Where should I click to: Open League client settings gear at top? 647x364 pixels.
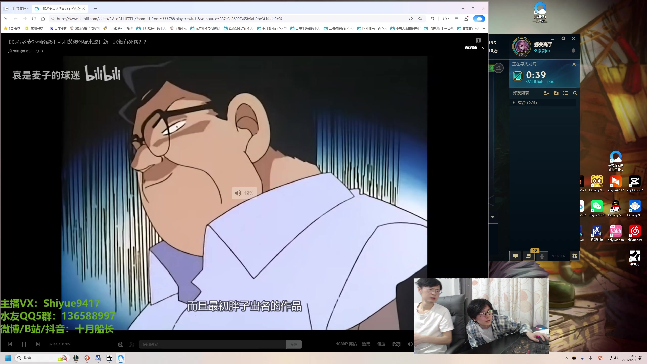click(563, 38)
